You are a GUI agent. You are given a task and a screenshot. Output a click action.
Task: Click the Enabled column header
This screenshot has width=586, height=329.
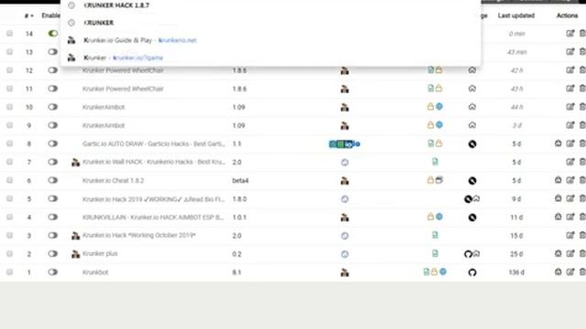(x=51, y=16)
